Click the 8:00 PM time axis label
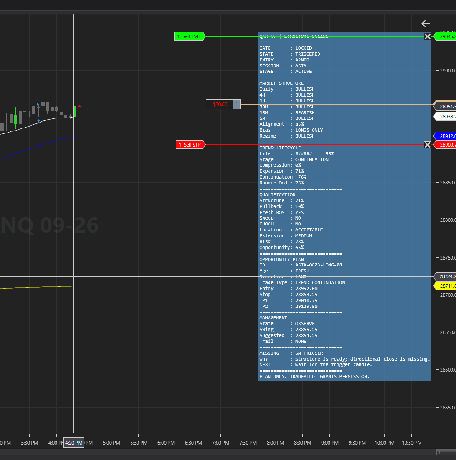The image size is (456, 460). click(x=275, y=443)
